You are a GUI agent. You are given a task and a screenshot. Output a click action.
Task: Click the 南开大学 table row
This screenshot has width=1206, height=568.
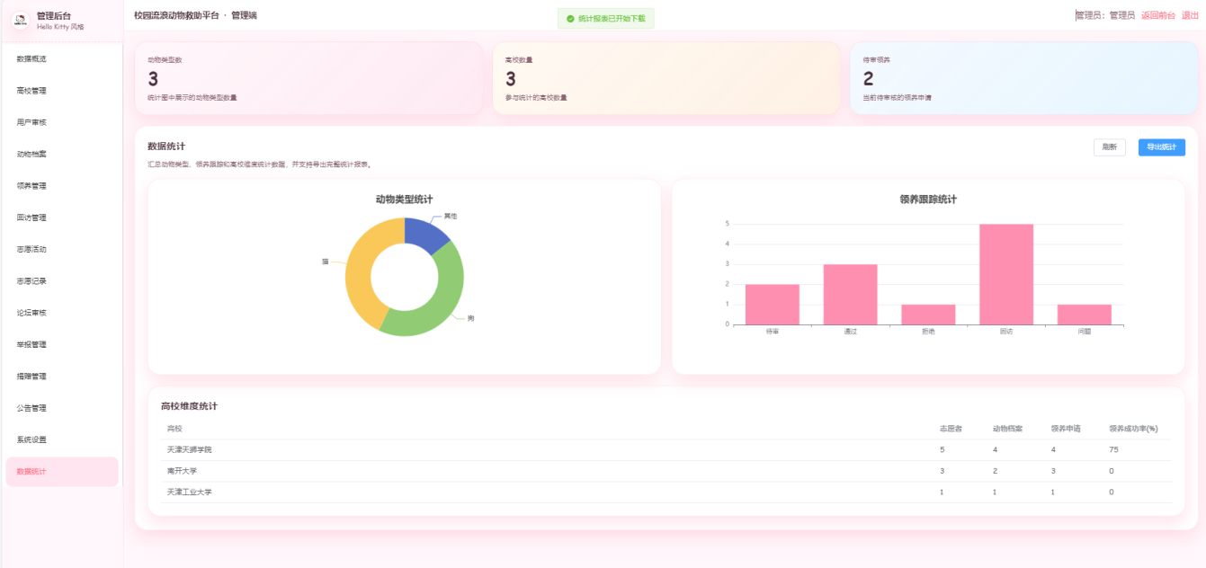click(666, 471)
